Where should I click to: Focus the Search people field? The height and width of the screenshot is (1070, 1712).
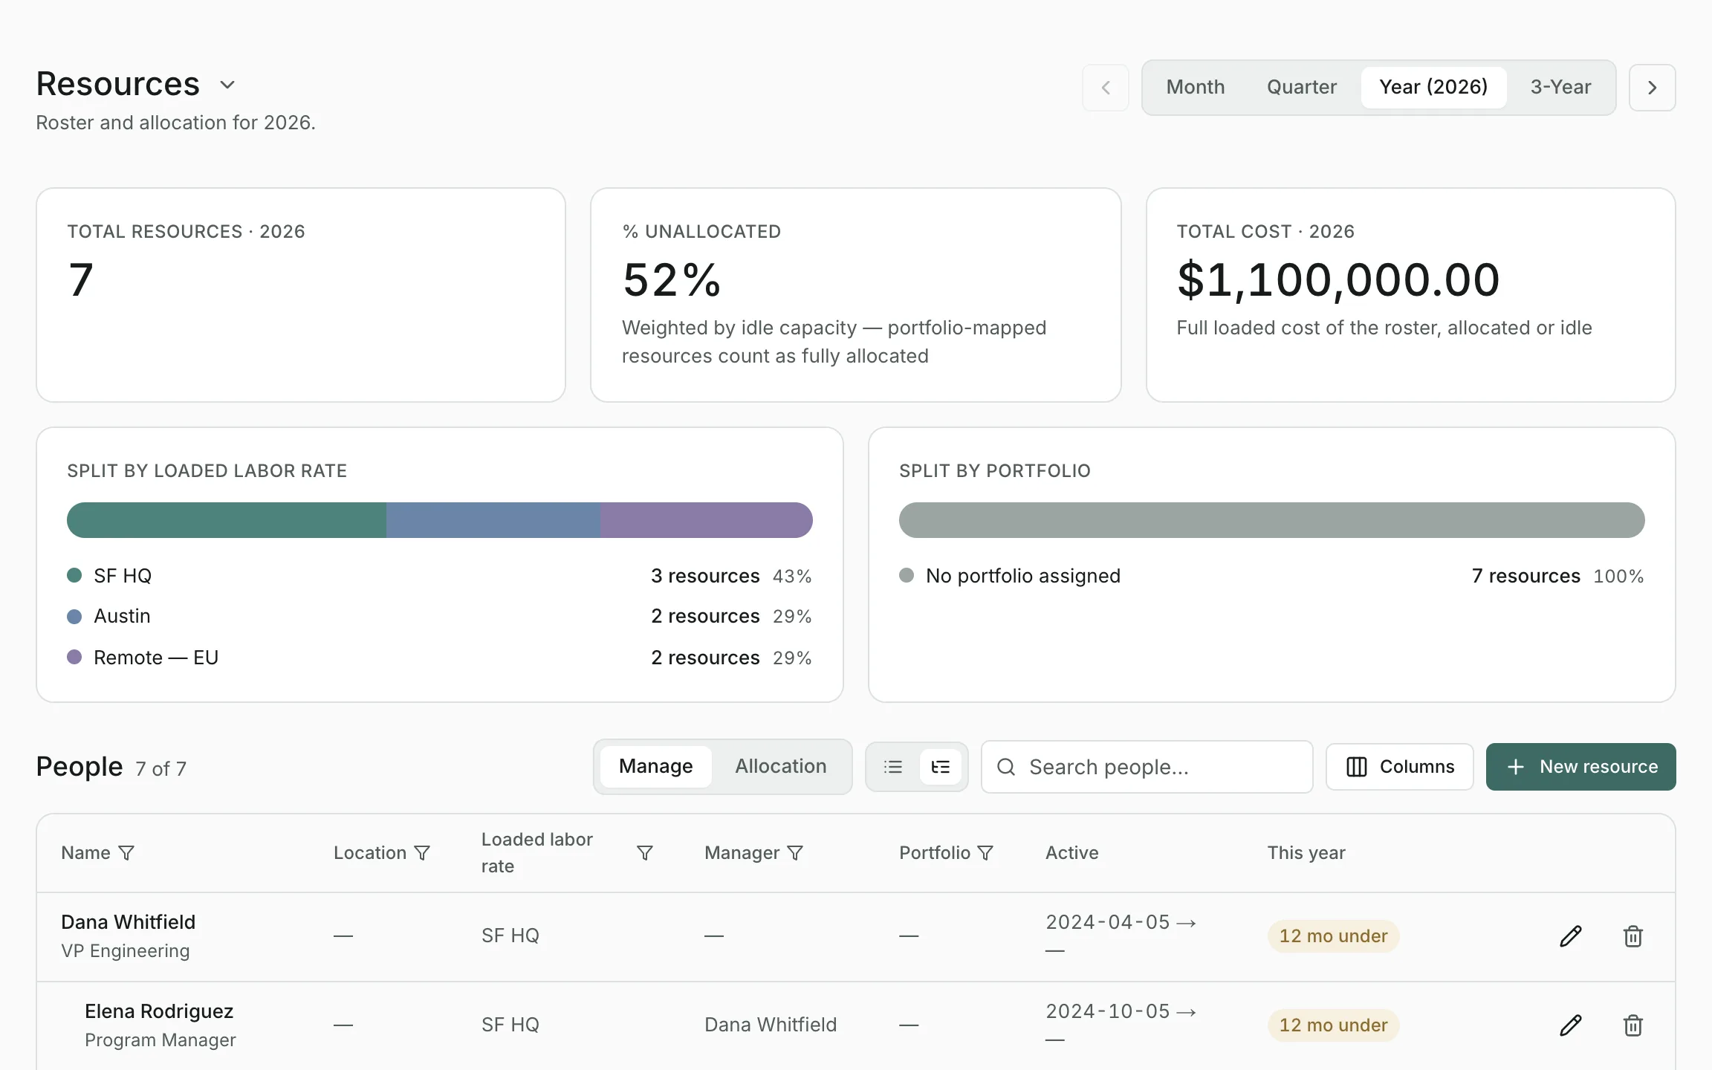(x=1147, y=767)
